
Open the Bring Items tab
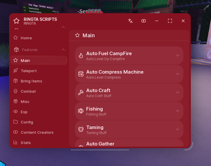click(39, 81)
